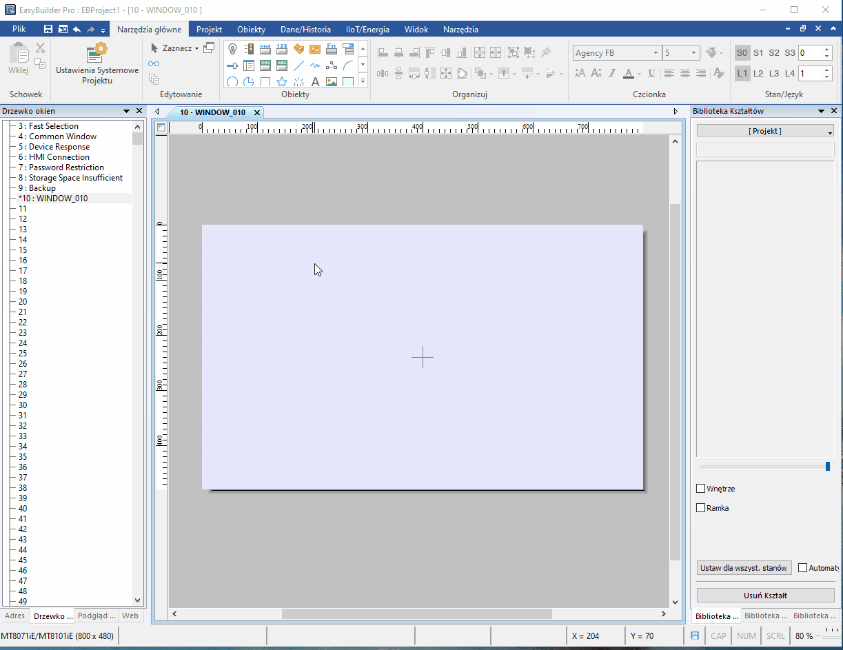843x650 pixels.
Task: Switch to language L4
Action: tap(790, 73)
